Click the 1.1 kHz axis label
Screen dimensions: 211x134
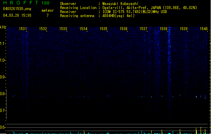click(3, 44)
